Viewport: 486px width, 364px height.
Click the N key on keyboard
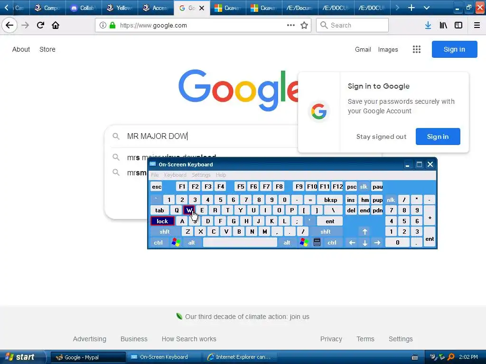point(252,231)
